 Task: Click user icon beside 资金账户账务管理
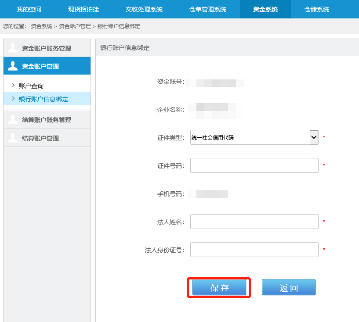(13, 48)
